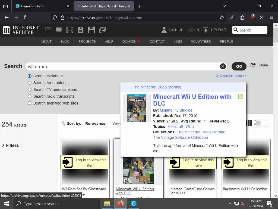
Task: Click the user avatar icon
Action: pos(164,30)
